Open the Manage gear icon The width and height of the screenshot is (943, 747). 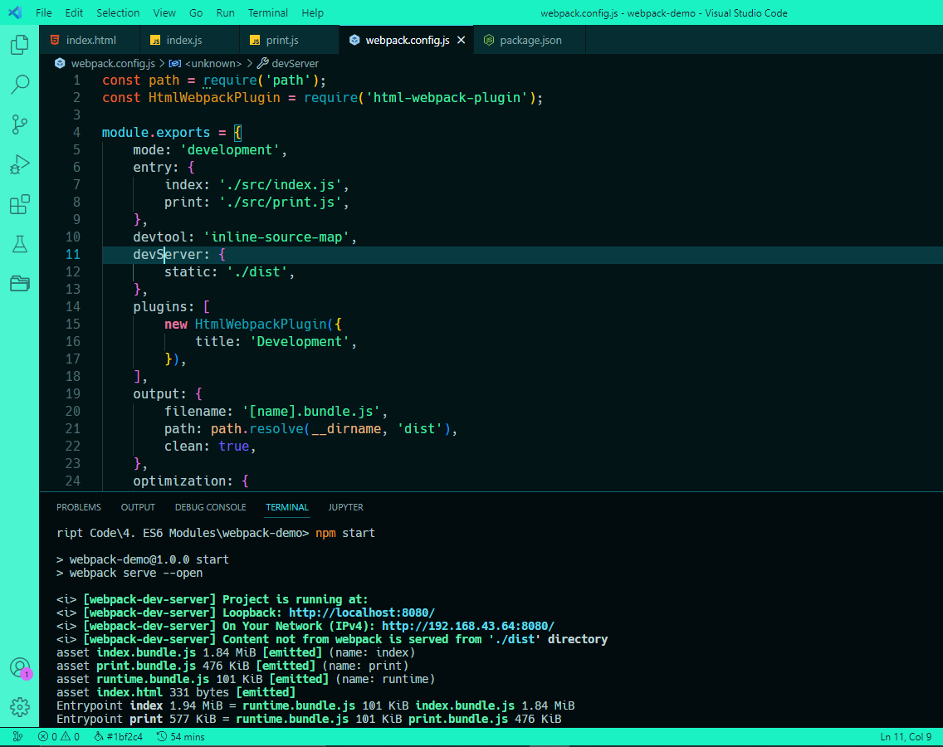[20, 707]
